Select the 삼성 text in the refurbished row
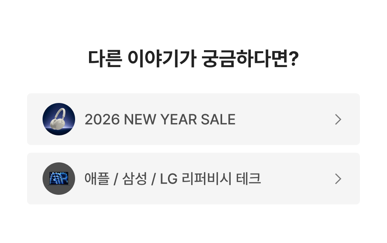 135,179
